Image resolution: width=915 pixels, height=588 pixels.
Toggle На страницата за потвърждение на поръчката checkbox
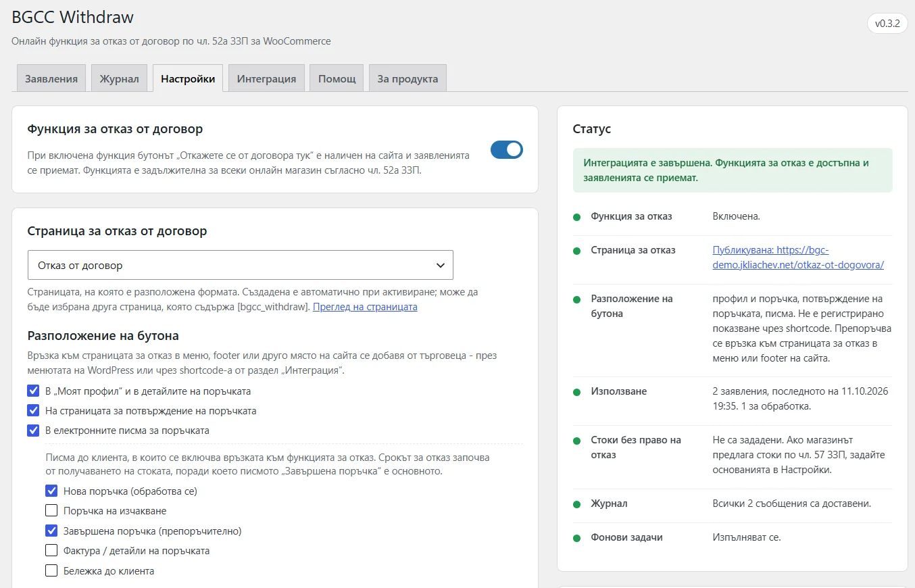point(33,410)
